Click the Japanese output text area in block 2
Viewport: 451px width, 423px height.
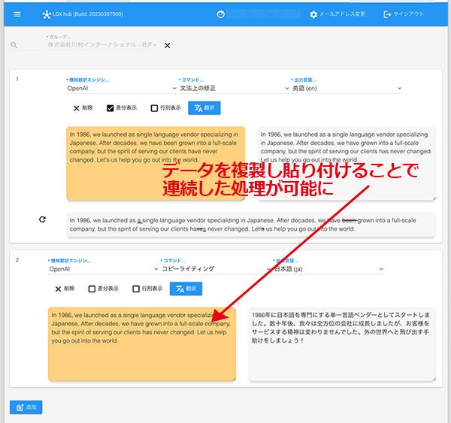click(342, 344)
